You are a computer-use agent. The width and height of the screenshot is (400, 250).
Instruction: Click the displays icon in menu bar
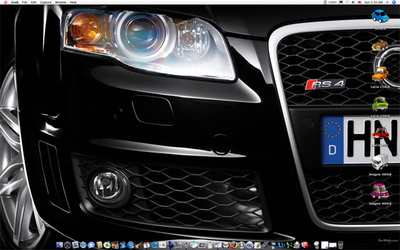click(x=341, y=2)
